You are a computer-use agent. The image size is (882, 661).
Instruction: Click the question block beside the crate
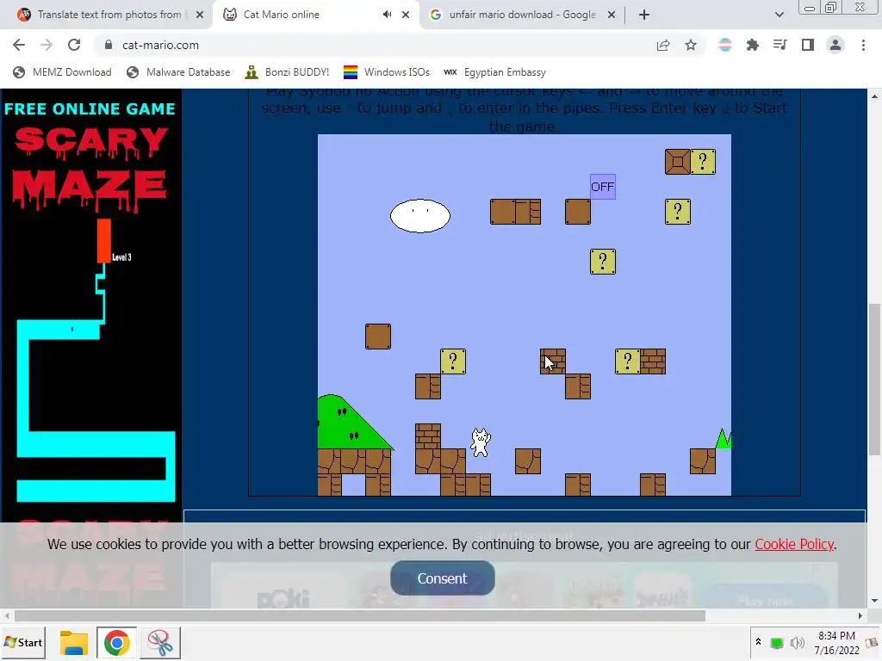point(703,162)
